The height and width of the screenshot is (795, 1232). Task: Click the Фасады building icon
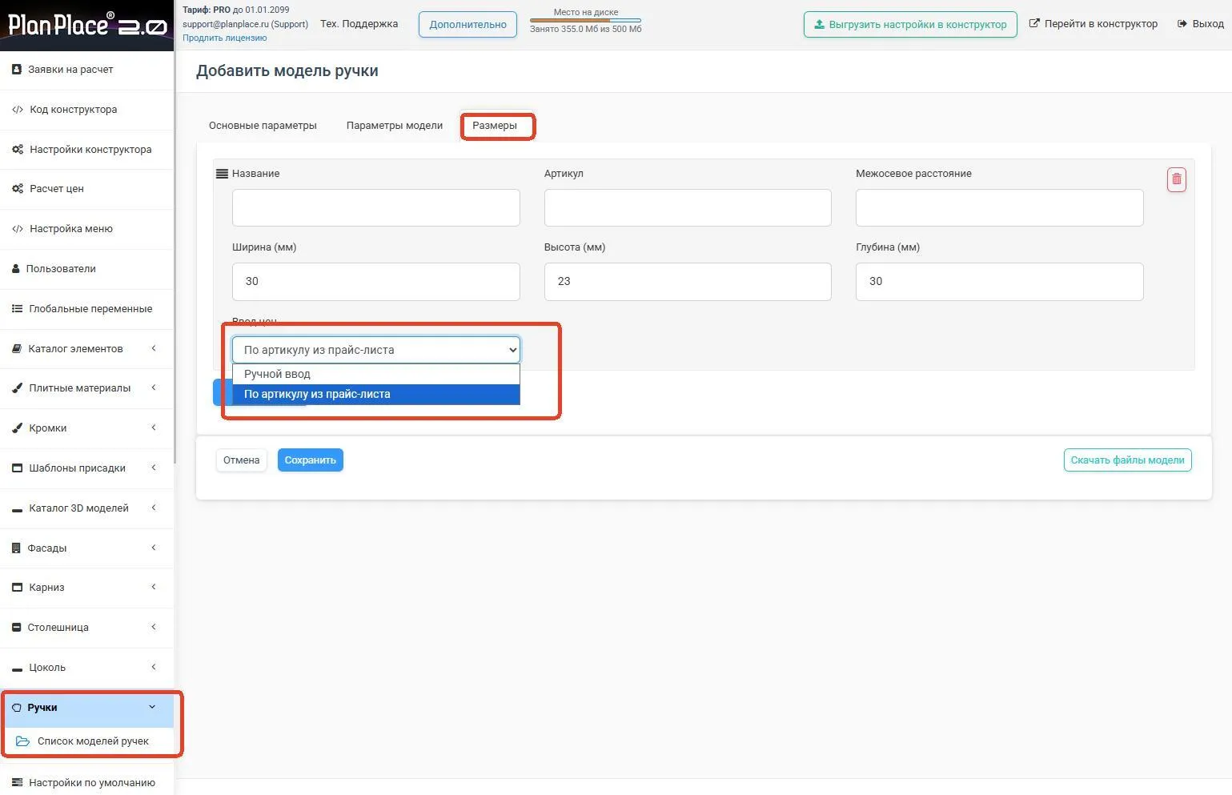(17, 548)
